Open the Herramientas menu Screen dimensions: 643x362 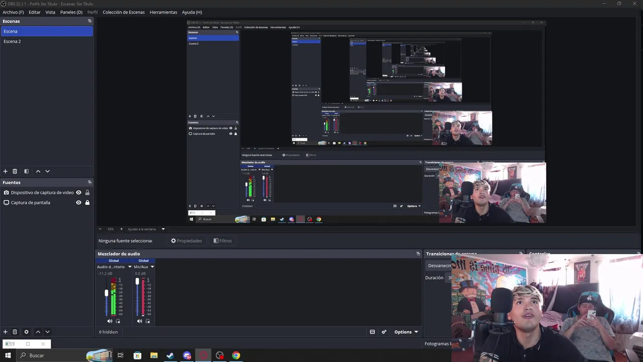pyautogui.click(x=163, y=12)
